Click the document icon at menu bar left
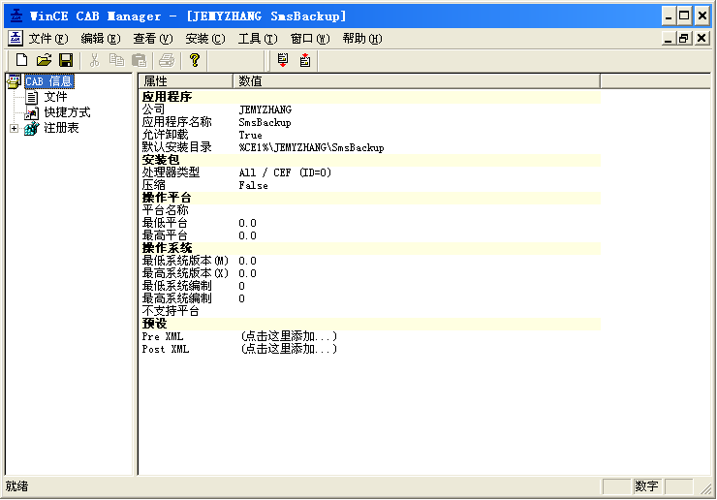This screenshot has height=500, width=717. [x=16, y=39]
